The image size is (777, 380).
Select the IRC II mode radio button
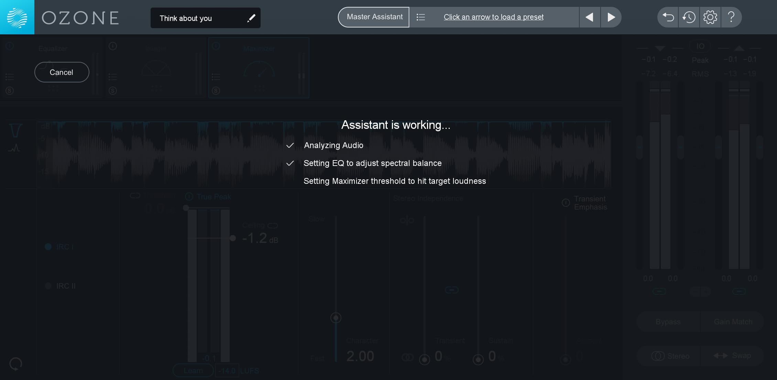point(48,286)
